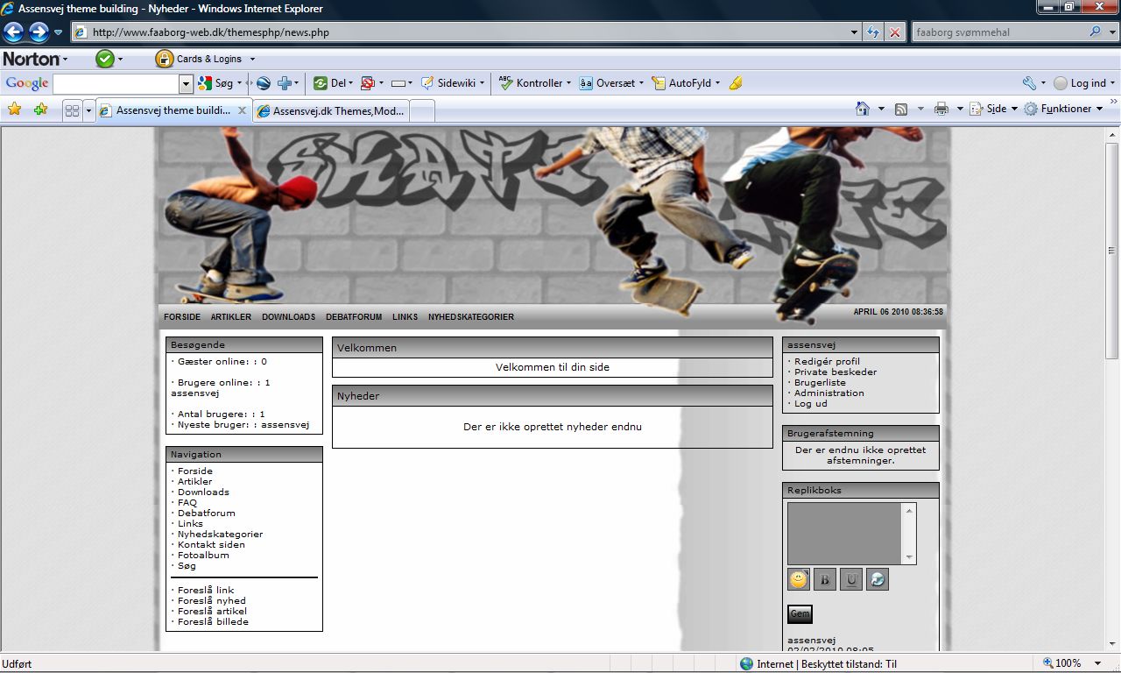Open a new blank tab

click(422, 111)
